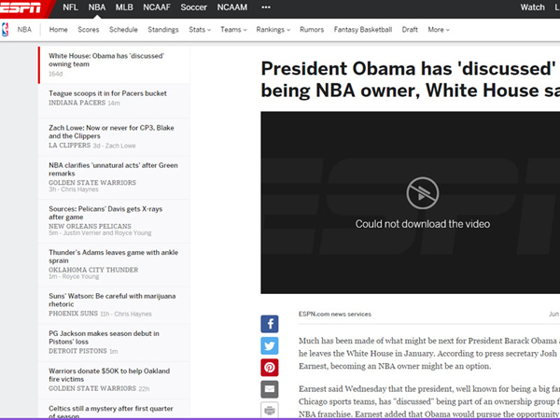Share article on Facebook
The width and height of the screenshot is (560, 420).
[269, 324]
